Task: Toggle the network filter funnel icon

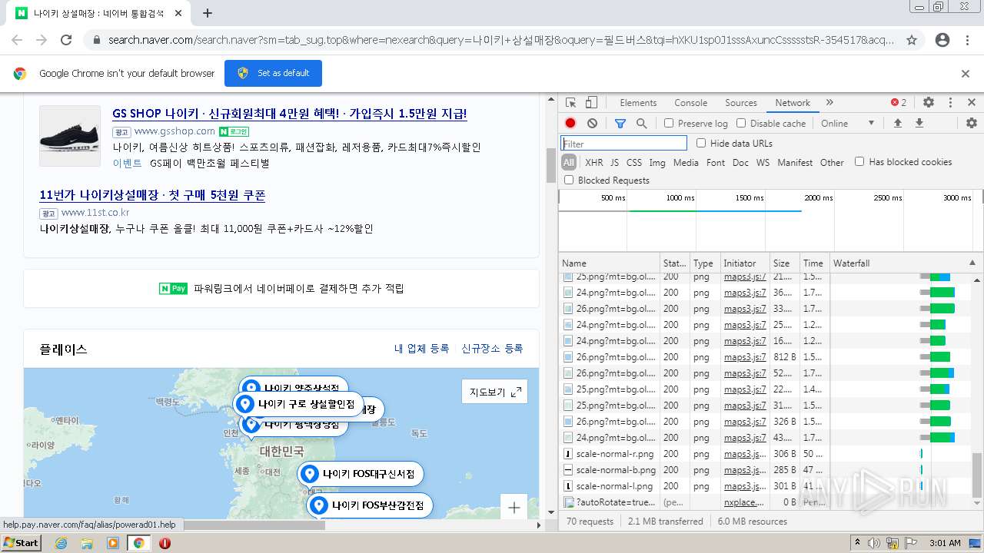Action: click(620, 123)
